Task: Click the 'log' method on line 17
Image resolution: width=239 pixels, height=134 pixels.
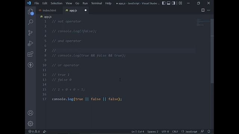Action: point(71,99)
